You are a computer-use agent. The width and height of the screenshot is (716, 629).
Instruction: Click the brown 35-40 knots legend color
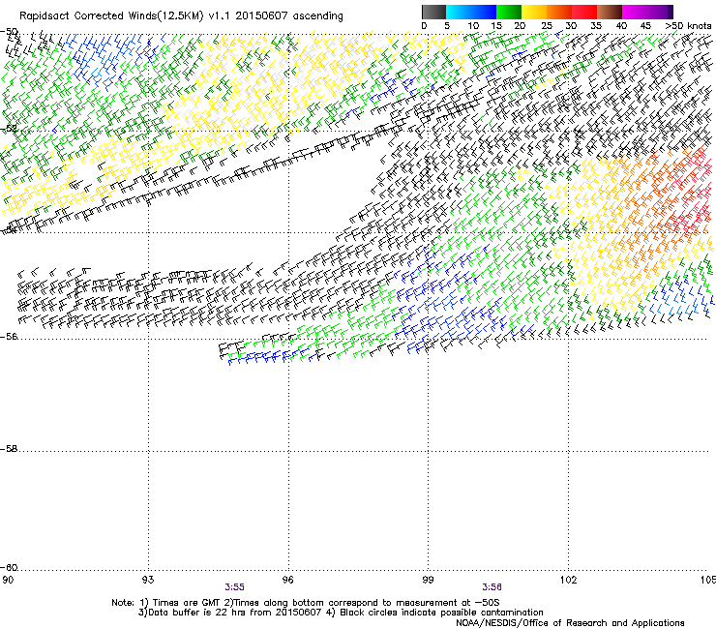610,12
